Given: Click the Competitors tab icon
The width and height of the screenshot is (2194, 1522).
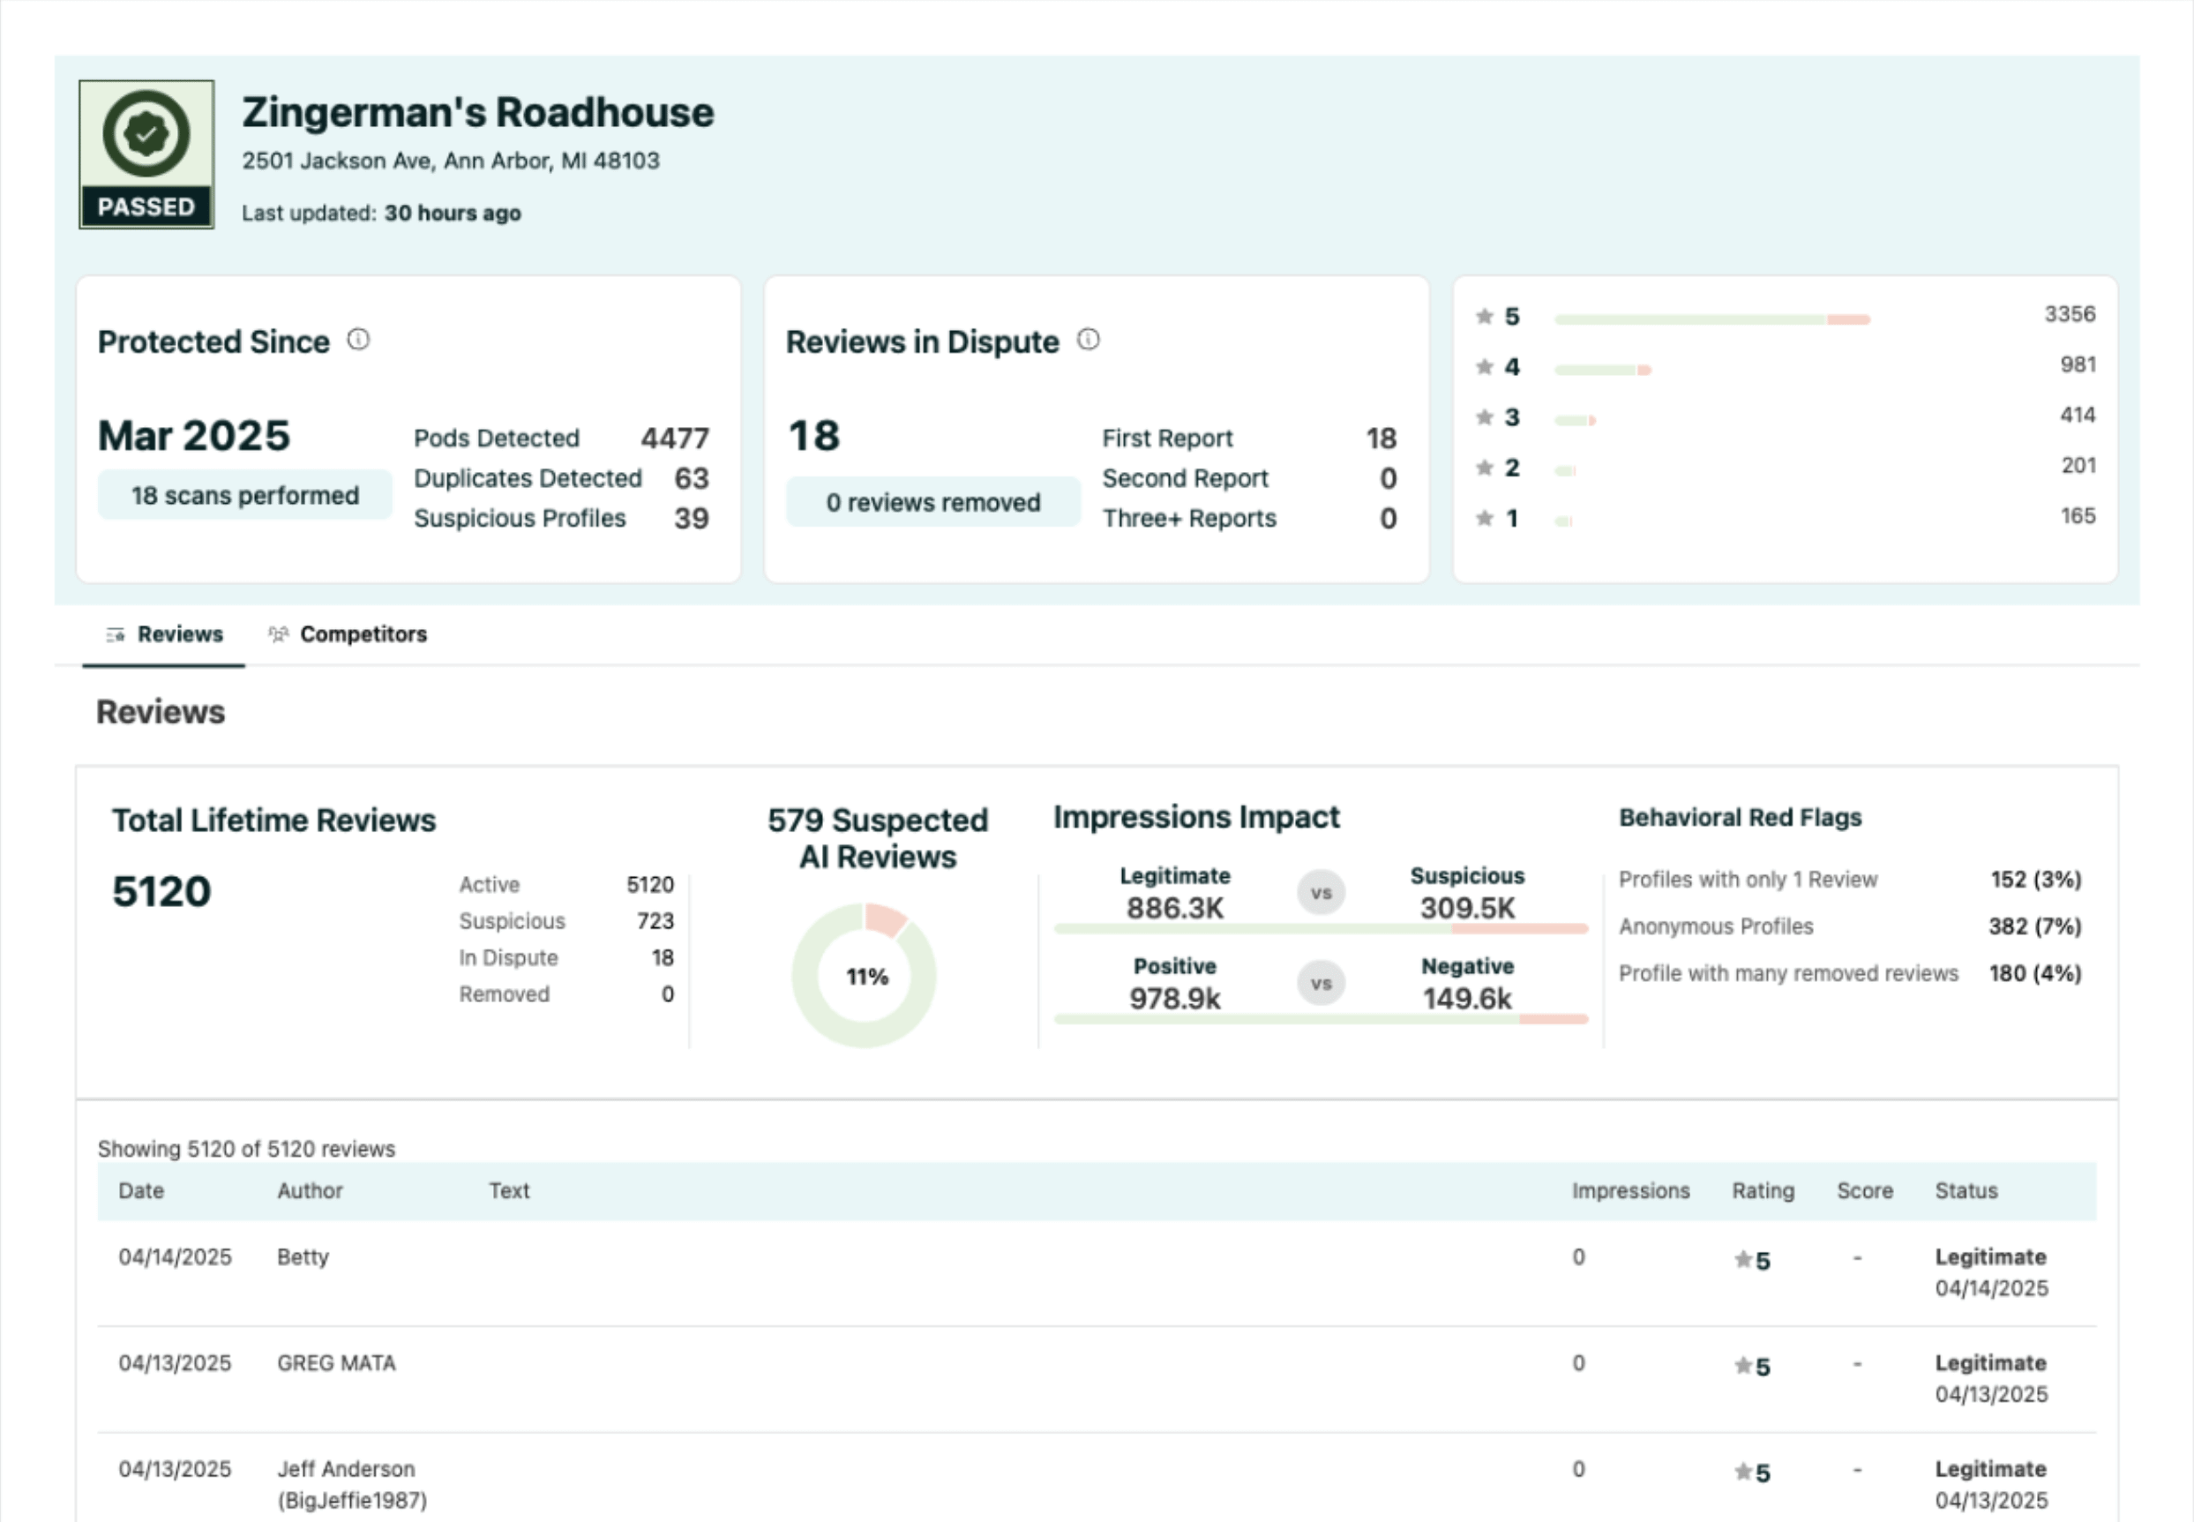Looking at the screenshot, I should (279, 635).
